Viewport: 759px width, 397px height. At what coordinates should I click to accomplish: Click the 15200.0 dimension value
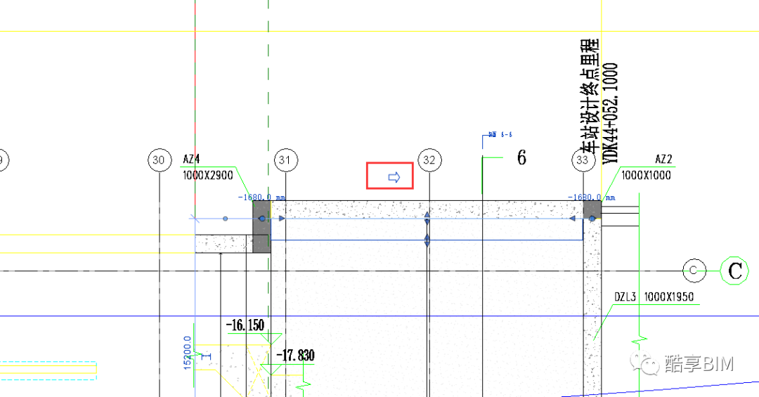click(188, 353)
